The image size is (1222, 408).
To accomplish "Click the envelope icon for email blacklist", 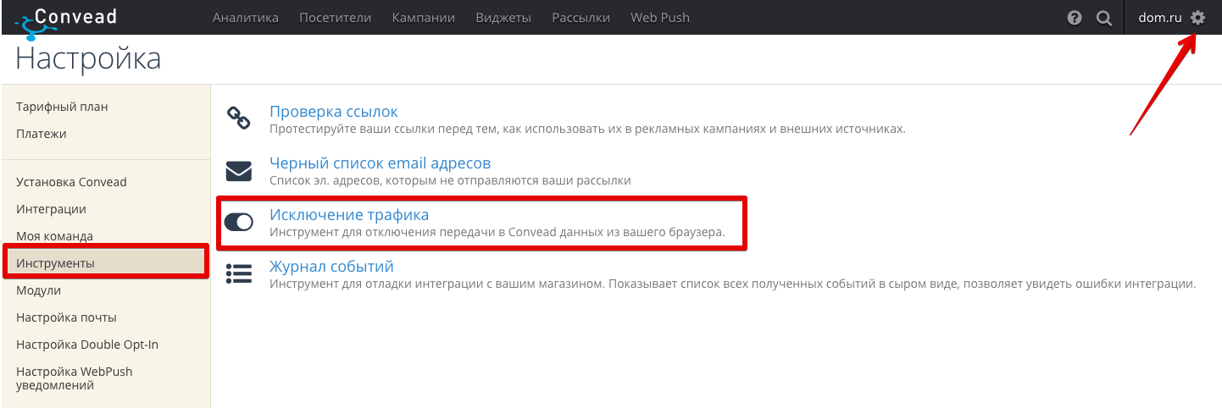I will (239, 172).
